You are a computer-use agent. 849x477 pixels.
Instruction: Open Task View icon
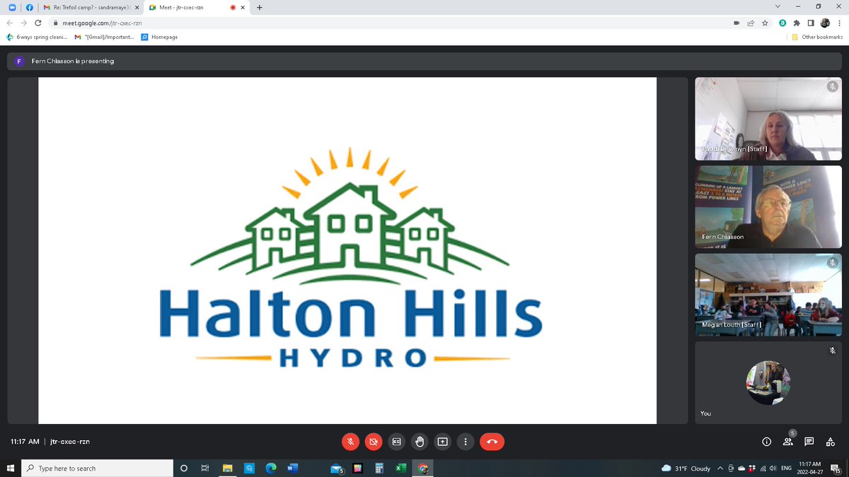tap(205, 468)
